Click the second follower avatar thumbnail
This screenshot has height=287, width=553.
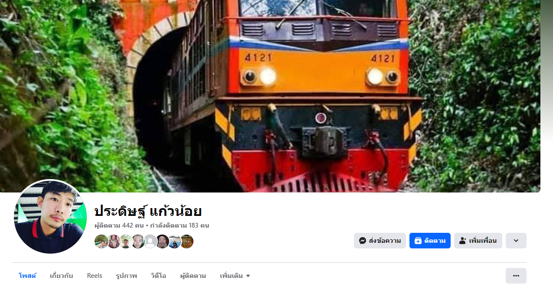pos(114,241)
